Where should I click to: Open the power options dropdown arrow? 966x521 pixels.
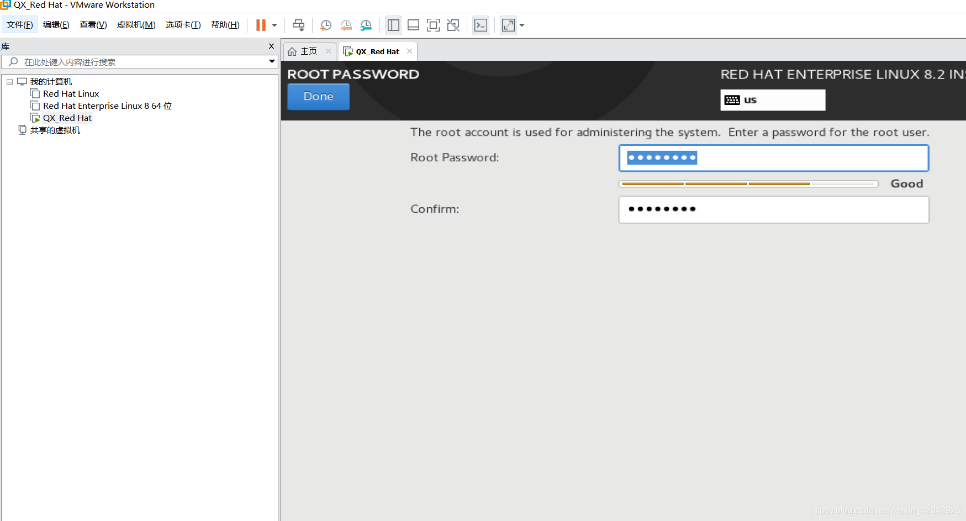point(275,25)
